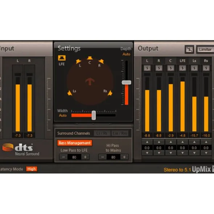Image resolution: width=214 pixels, height=214 pixels.
Task: Click the Width slider handle
Action: click(94, 115)
